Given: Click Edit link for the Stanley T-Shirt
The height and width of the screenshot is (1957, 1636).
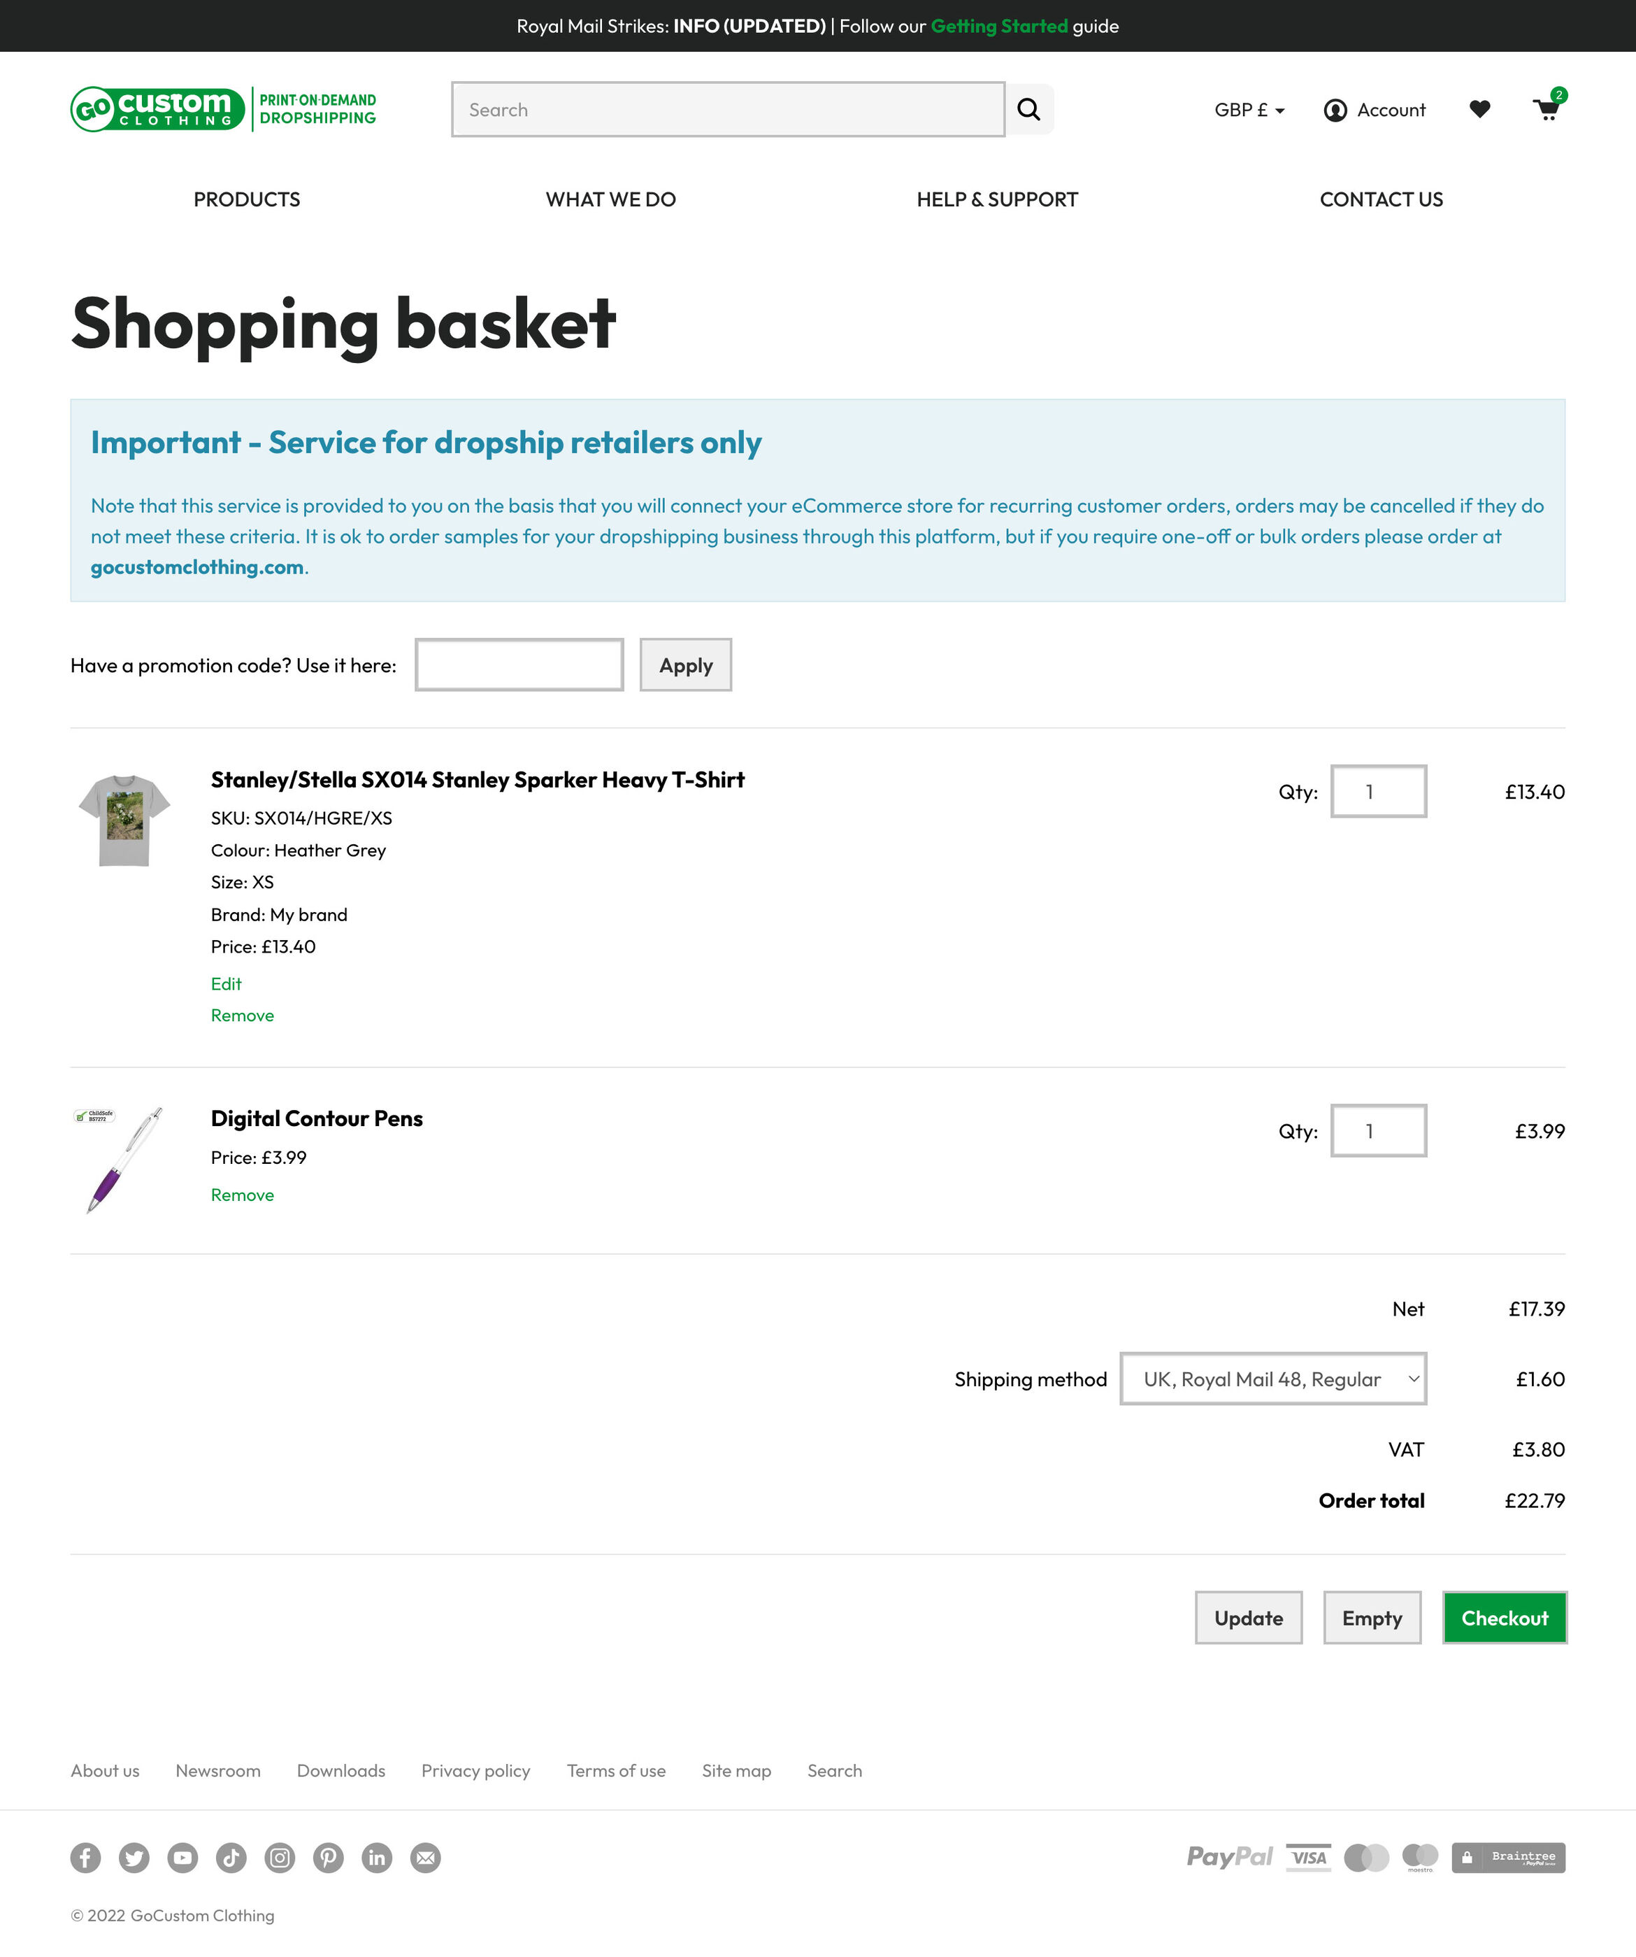Looking at the screenshot, I should (x=227, y=983).
